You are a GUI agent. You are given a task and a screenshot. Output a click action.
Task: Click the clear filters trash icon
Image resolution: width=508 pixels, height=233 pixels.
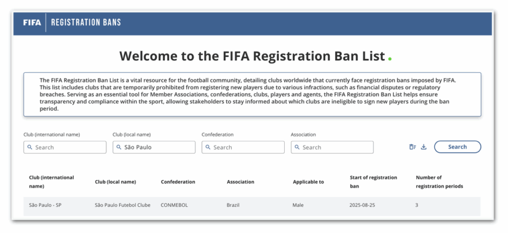(x=412, y=147)
